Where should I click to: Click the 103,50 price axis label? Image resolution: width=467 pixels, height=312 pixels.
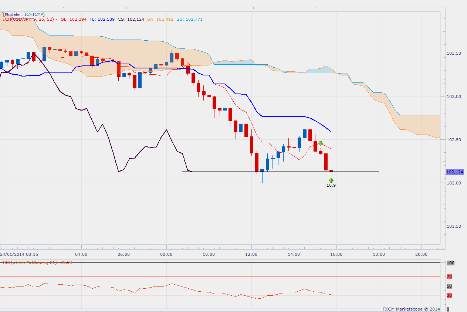[x=454, y=53]
